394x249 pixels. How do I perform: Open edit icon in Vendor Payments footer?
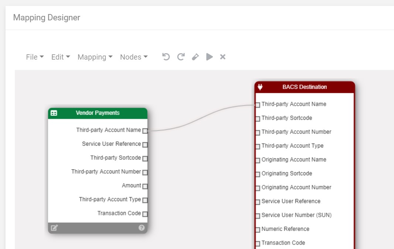(54, 228)
